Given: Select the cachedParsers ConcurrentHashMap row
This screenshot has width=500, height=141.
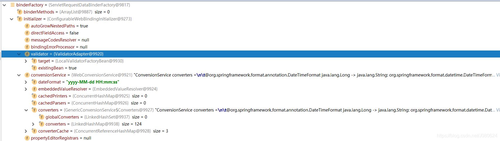Looking at the screenshot, I should coord(92,103).
